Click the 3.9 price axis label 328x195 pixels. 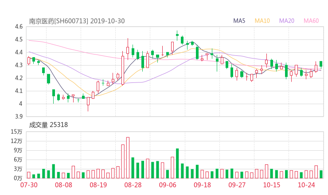tap(19, 117)
